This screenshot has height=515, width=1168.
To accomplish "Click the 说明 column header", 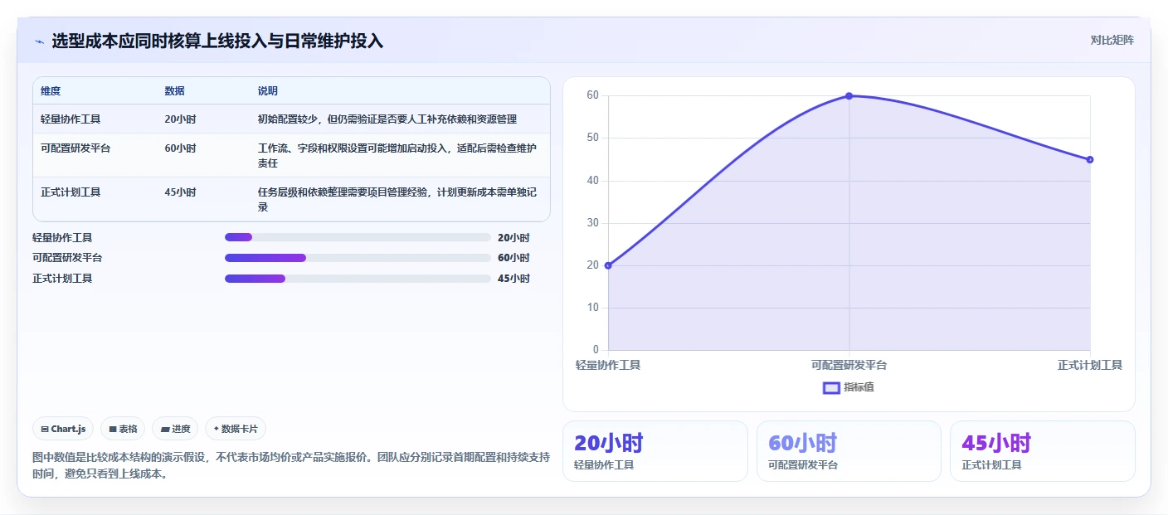I will tap(268, 91).
